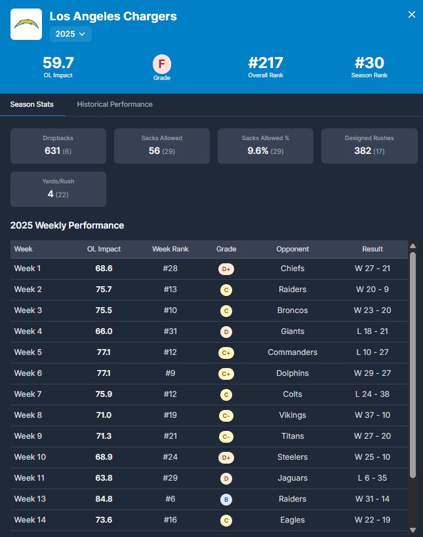Sort by OL Impact column header

click(104, 249)
